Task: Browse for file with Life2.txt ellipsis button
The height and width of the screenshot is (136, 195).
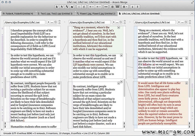Action: click(x=117, y=22)
